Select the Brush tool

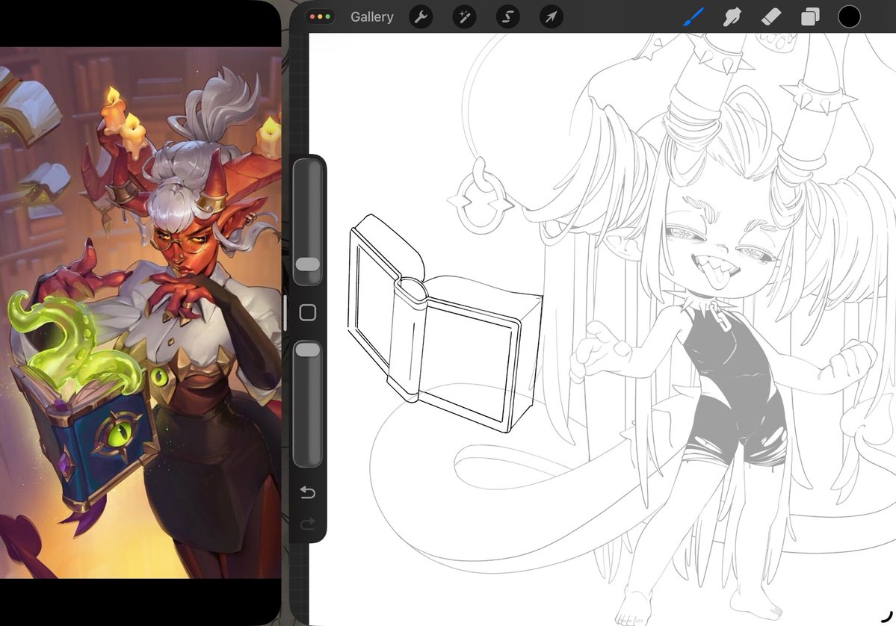(x=693, y=16)
